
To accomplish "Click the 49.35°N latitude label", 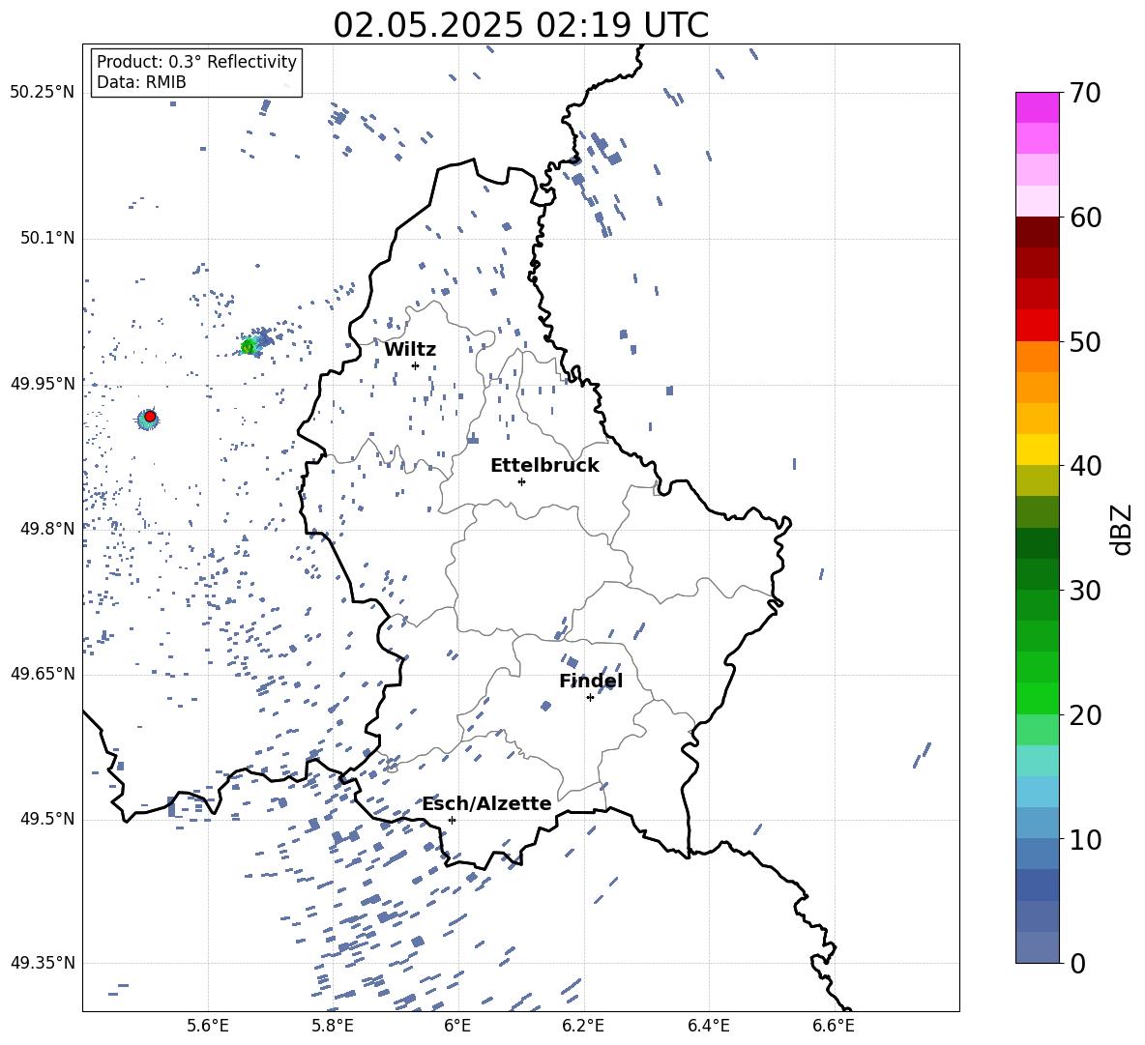I will click(x=43, y=963).
